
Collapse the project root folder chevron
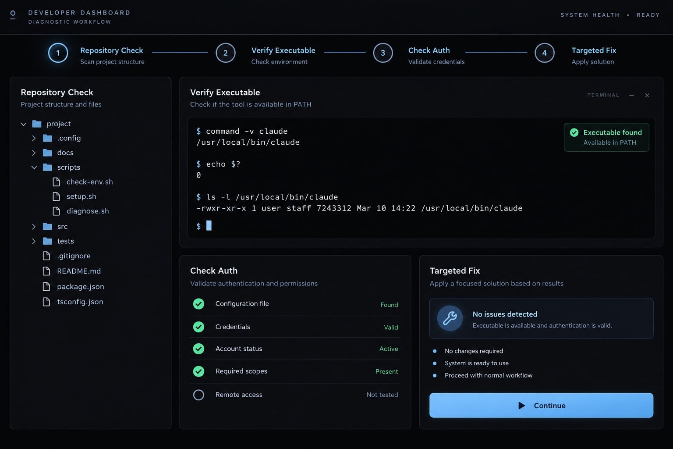click(x=24, y=124)
